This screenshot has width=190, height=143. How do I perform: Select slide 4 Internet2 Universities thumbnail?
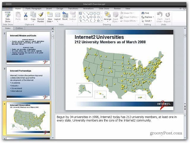(28, 118)
